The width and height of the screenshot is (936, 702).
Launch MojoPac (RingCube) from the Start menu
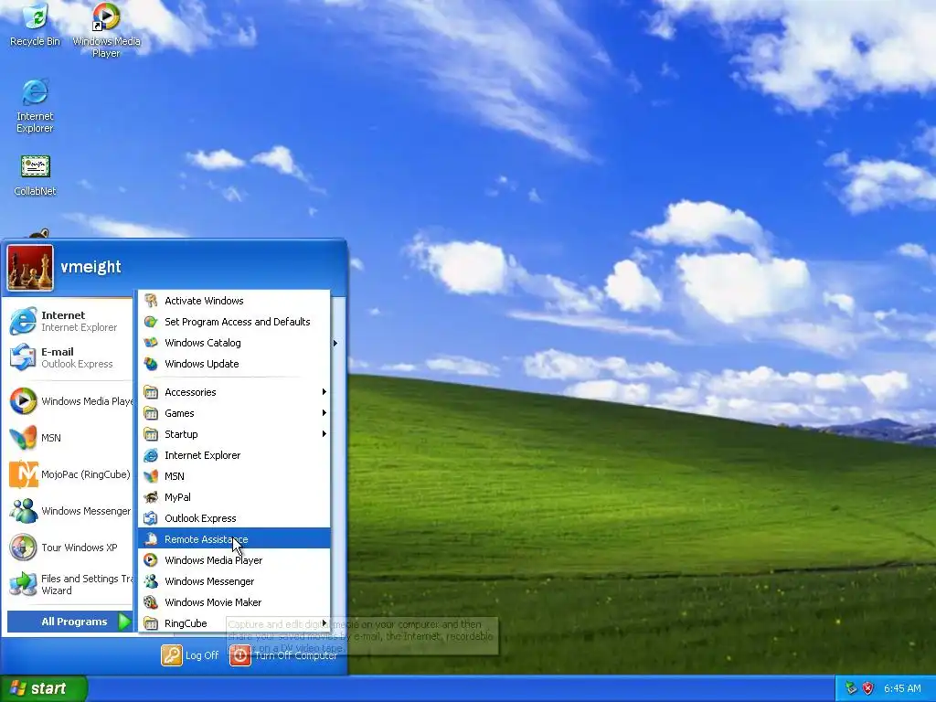(69, 474)
